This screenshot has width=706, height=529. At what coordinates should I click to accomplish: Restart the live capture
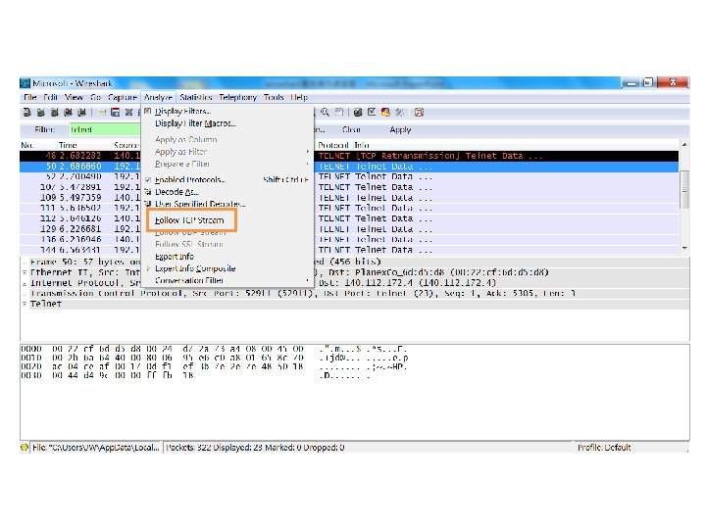tap(81, 113)
